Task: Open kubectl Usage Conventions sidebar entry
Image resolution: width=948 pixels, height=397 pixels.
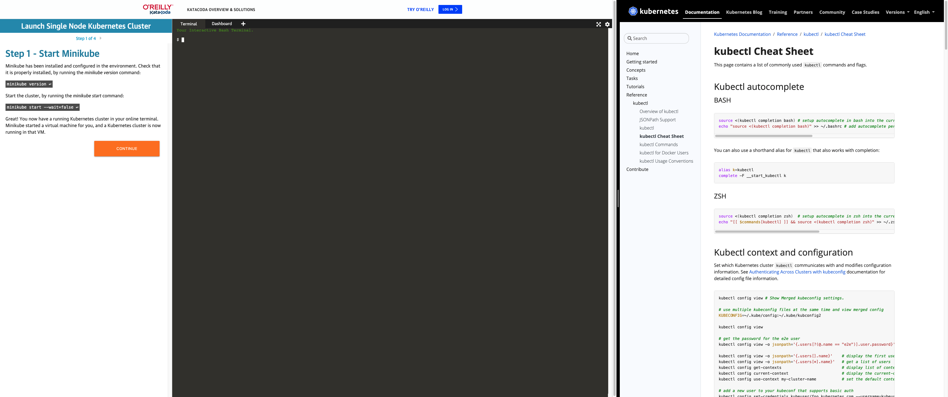Action: point(666,161)
